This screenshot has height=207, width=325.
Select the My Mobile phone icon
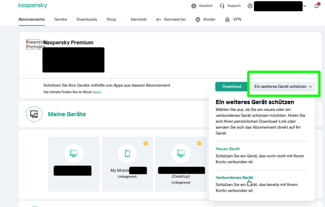click(x=127, y=154)
